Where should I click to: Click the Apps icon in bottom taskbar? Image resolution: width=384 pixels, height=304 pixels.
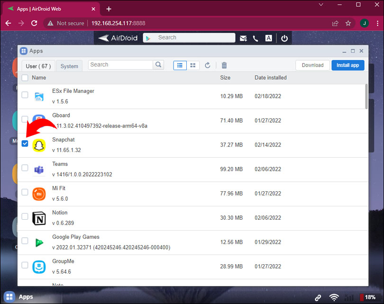(x=9, y=297)
